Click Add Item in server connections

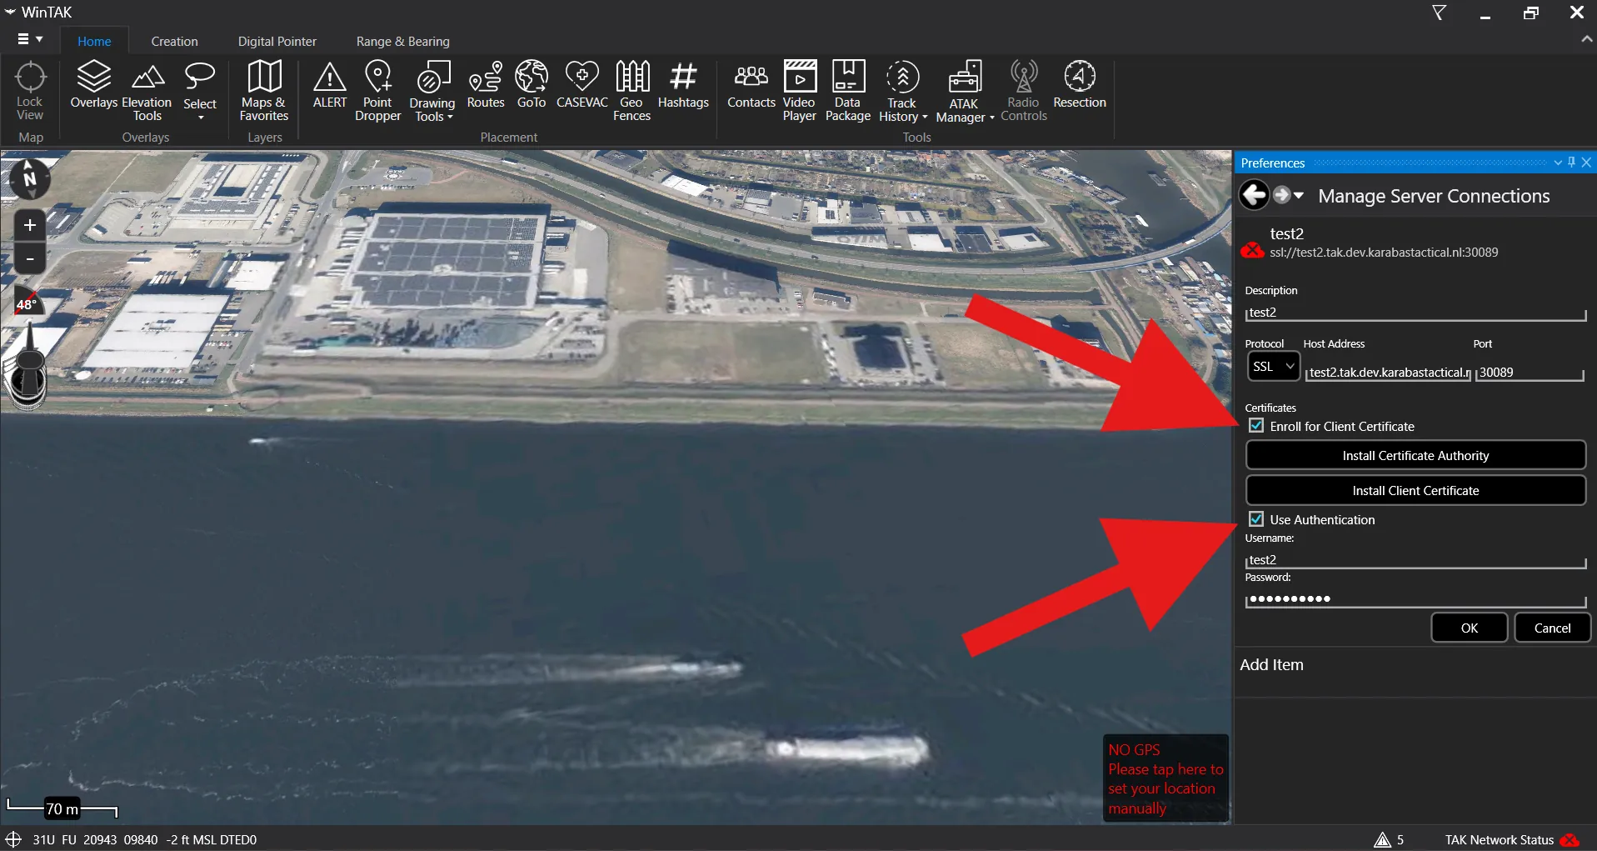[x=1271, y=664]
